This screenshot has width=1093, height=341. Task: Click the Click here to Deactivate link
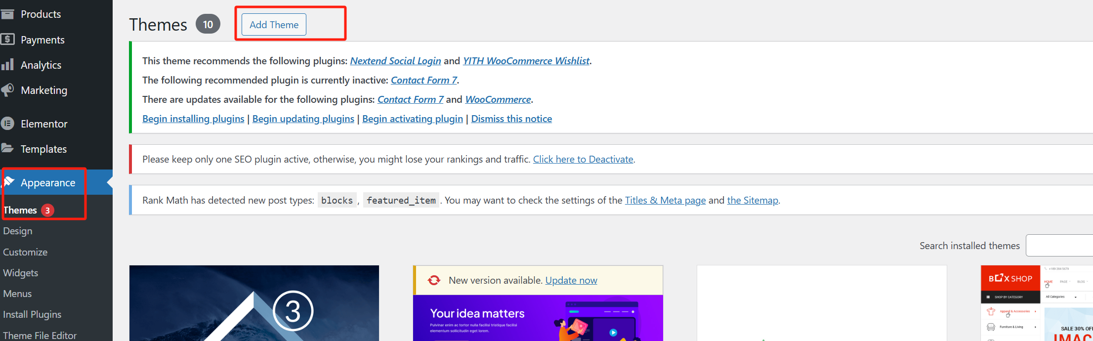click(x=583, y=159)
